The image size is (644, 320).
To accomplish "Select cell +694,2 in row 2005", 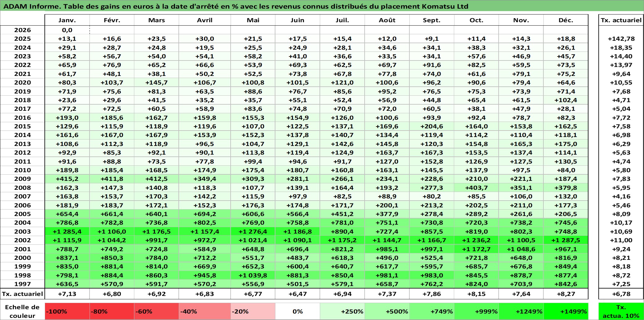I will pos(205,214).
